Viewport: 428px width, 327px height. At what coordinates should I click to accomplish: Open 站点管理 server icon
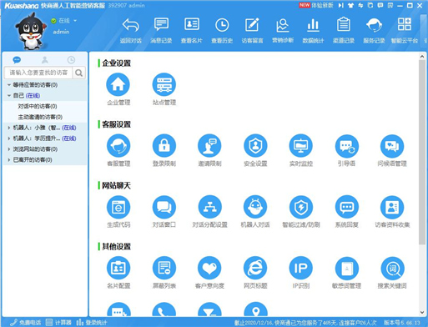coord(164,84)
